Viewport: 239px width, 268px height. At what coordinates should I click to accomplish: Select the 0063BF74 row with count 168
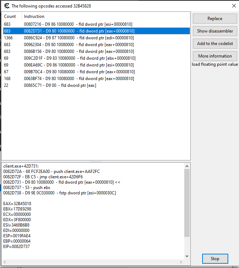tap(97, 79)
